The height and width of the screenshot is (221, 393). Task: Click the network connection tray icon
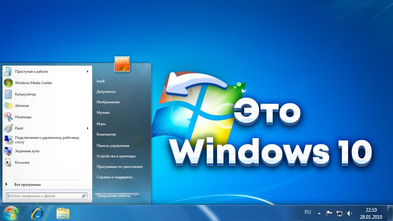tap(339, 213)
